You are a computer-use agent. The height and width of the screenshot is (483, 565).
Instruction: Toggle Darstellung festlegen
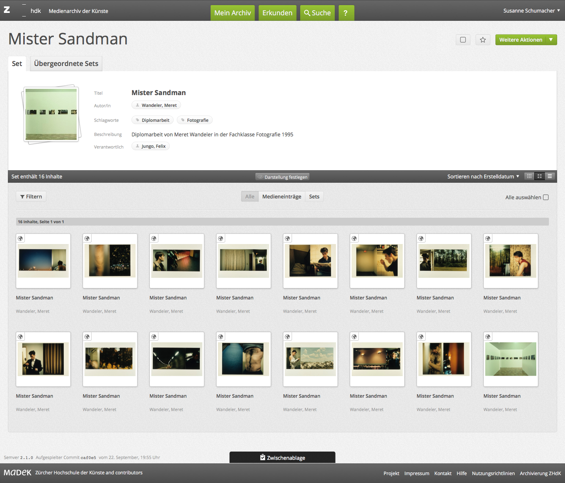click(x=282, y=177)
